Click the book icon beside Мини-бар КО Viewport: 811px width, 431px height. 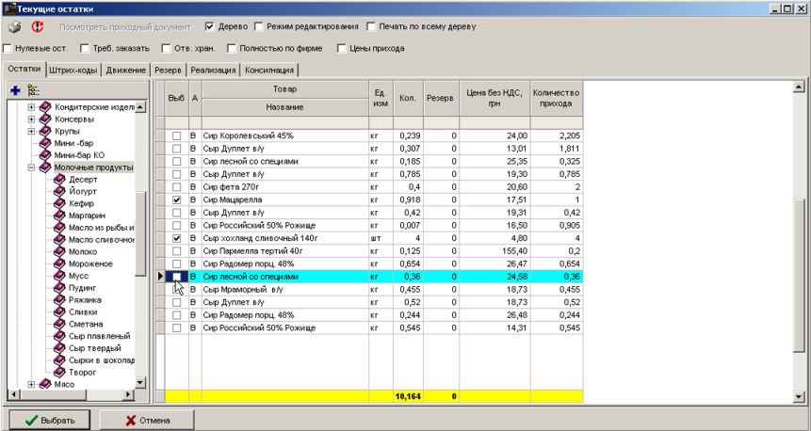tap(45, 155)
